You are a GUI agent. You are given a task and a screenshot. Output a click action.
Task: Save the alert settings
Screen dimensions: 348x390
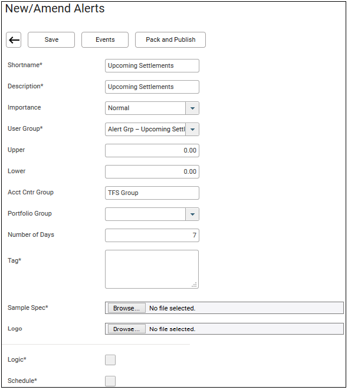pos(51,40)
